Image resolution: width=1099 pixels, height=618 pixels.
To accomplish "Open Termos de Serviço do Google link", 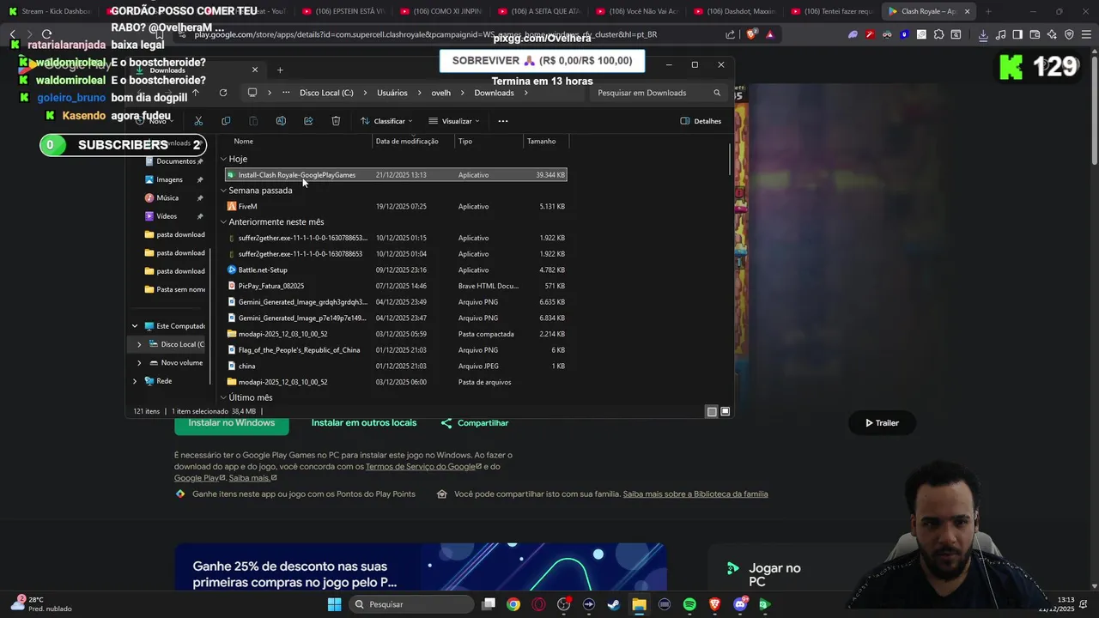I will point(423,467).
